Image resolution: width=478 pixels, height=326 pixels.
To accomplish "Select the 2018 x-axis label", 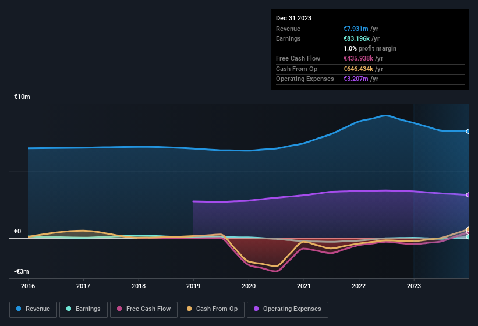I will coord(139,286).
